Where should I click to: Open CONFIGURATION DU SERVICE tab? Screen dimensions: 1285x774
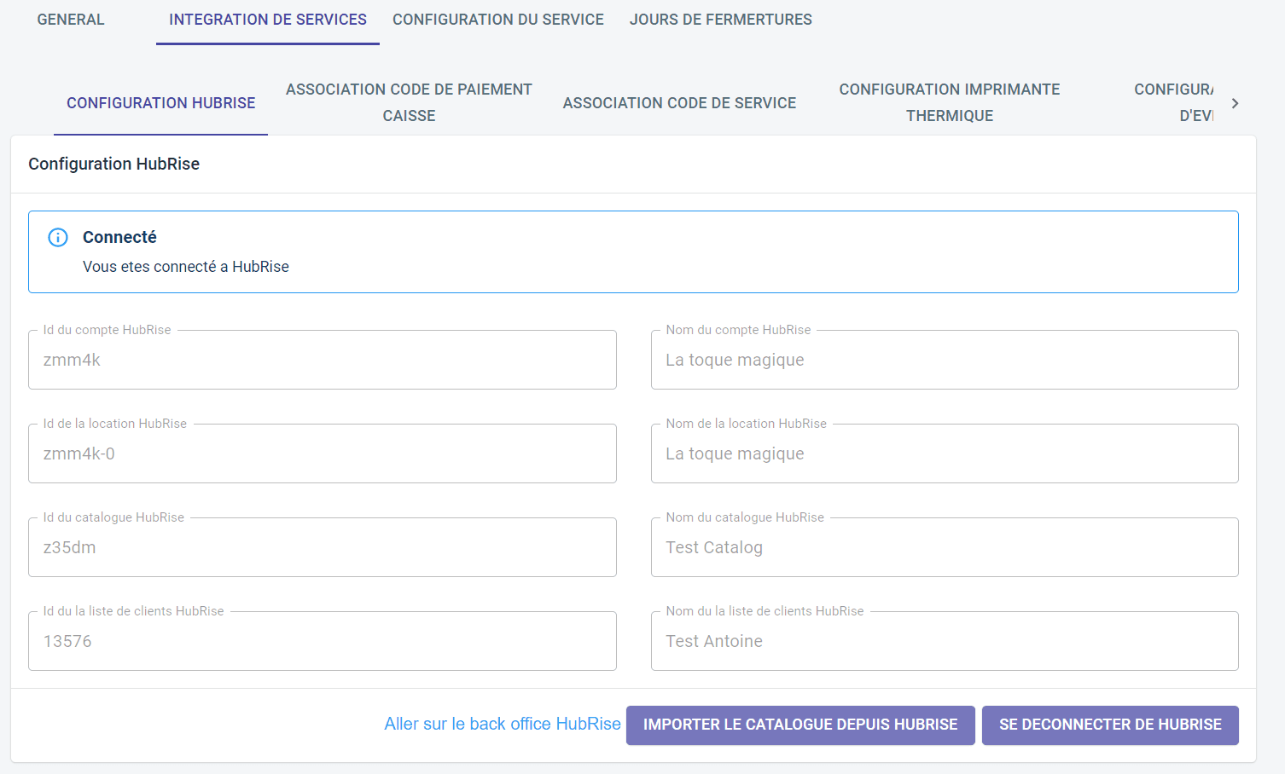tap(497, 20)
